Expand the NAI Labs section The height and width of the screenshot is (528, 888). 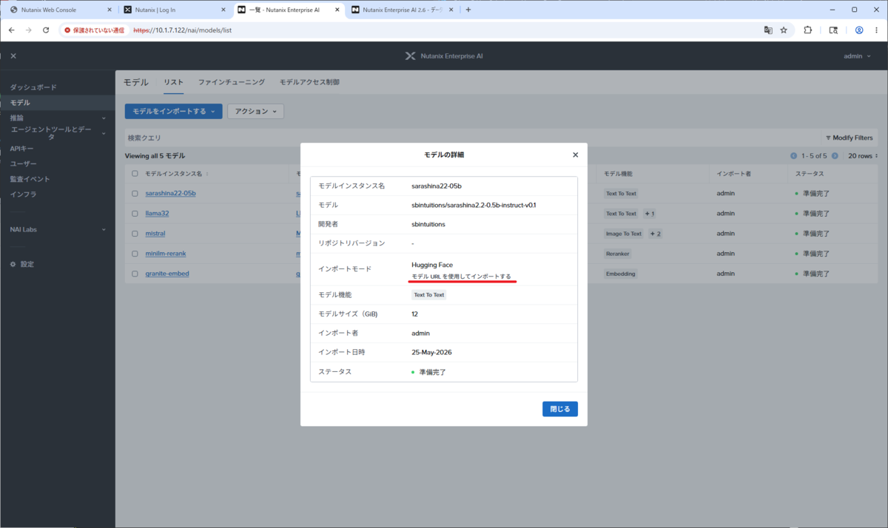[57, 229]
